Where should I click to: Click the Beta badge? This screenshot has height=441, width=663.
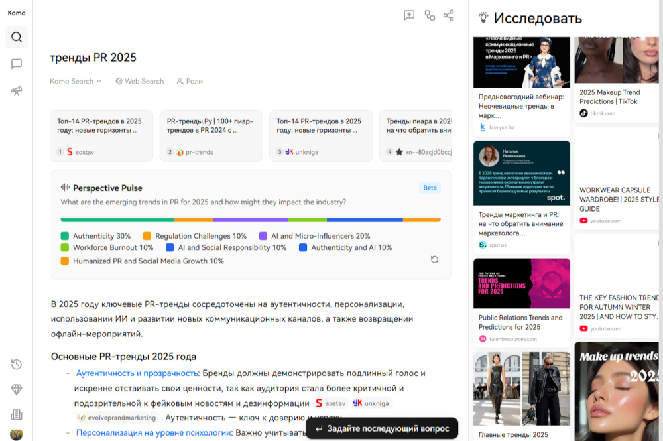430,188
